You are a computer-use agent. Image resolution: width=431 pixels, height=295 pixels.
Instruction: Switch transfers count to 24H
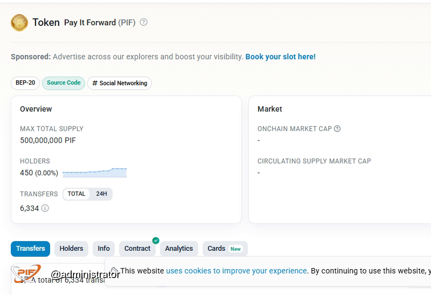click(x=101, y=194)
